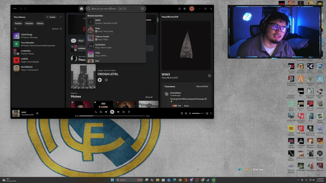Click Show all (244) comments
The image size is (326, 183).
click(x=202, y=86)
